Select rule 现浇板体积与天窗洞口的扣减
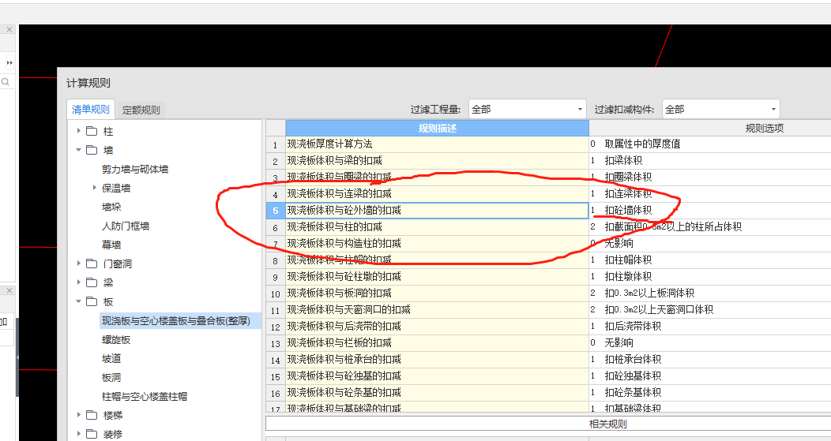The image size is (831, 441). click(438, 310)
